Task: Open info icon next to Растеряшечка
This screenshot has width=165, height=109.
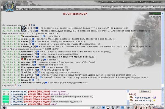Action: tap(44, 67)
